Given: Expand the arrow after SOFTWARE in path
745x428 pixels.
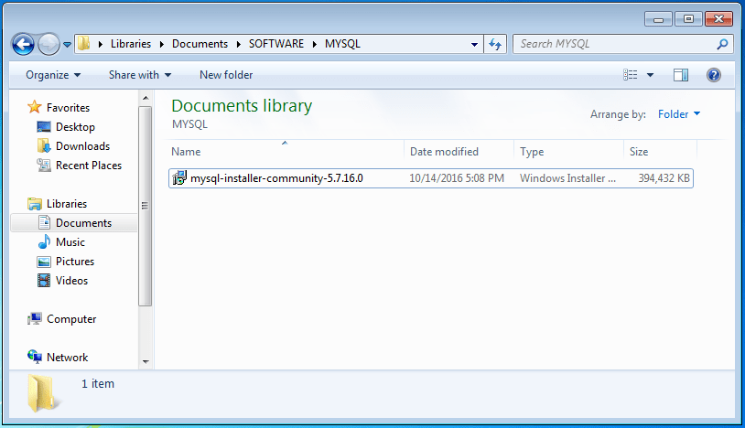Looking at the screenshot, I should [x=315, y=44].
